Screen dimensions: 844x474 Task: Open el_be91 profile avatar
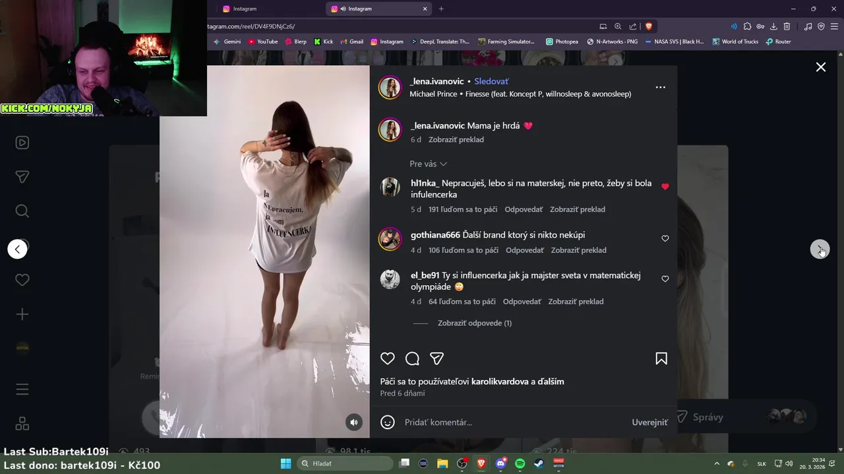pos(390,279)
